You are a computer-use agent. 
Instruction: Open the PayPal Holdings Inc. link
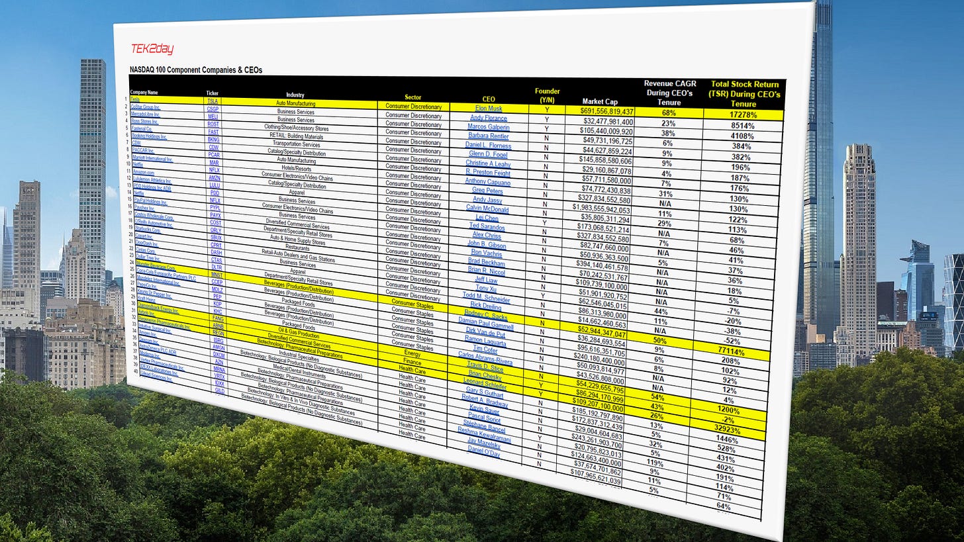150,202
